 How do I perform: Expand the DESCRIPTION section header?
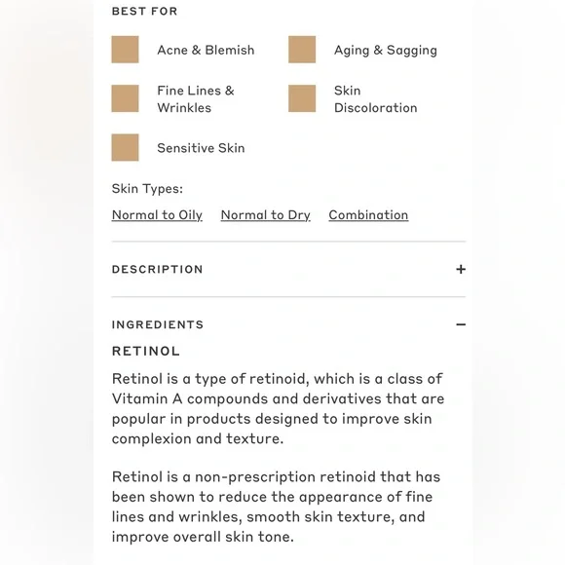click(288, 269)
